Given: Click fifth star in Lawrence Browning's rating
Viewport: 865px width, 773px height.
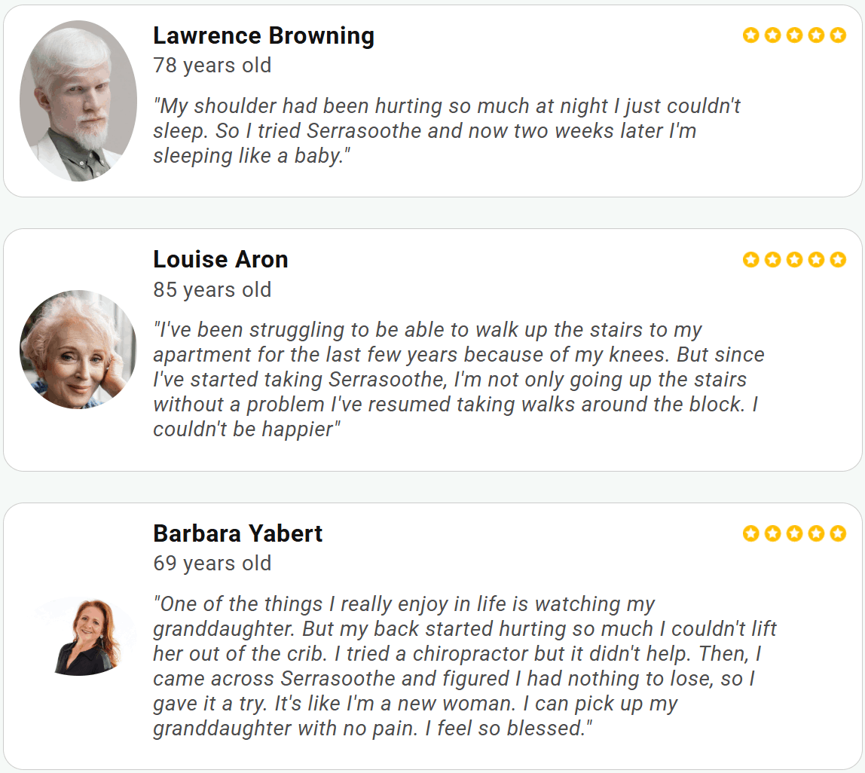Looking at the screenshot, I should pos(838,35).
